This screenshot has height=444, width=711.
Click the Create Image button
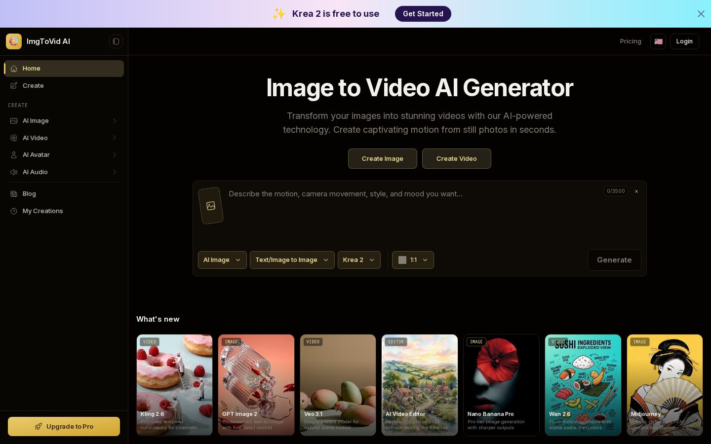point(383,159)
